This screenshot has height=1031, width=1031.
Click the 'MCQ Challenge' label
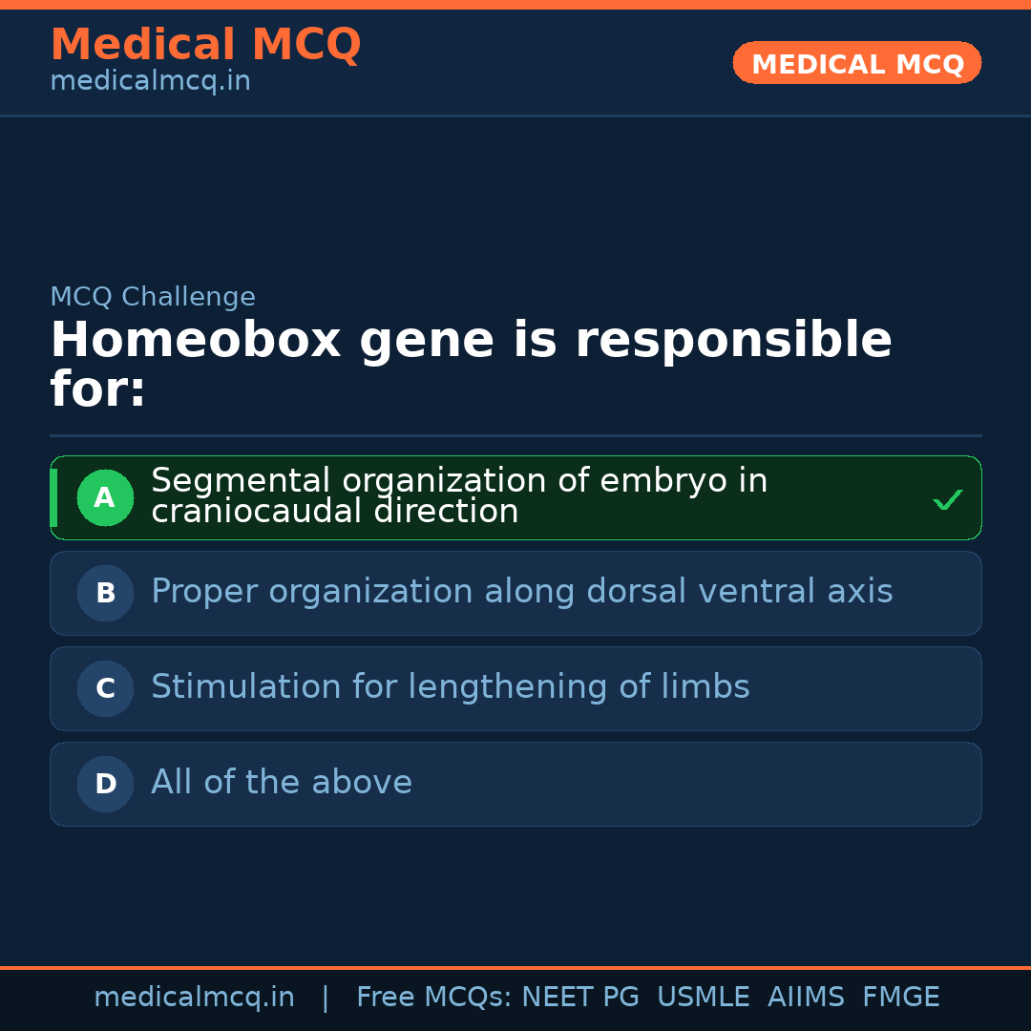153,297
